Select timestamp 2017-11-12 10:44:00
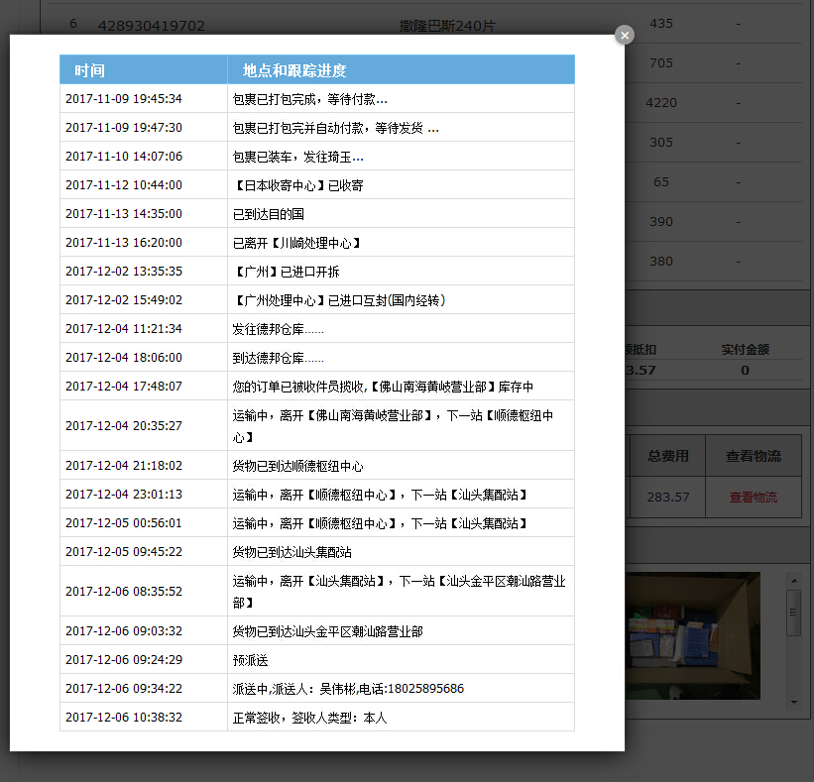The height and width of the screenshot is (782, 814). click(124, 184)
